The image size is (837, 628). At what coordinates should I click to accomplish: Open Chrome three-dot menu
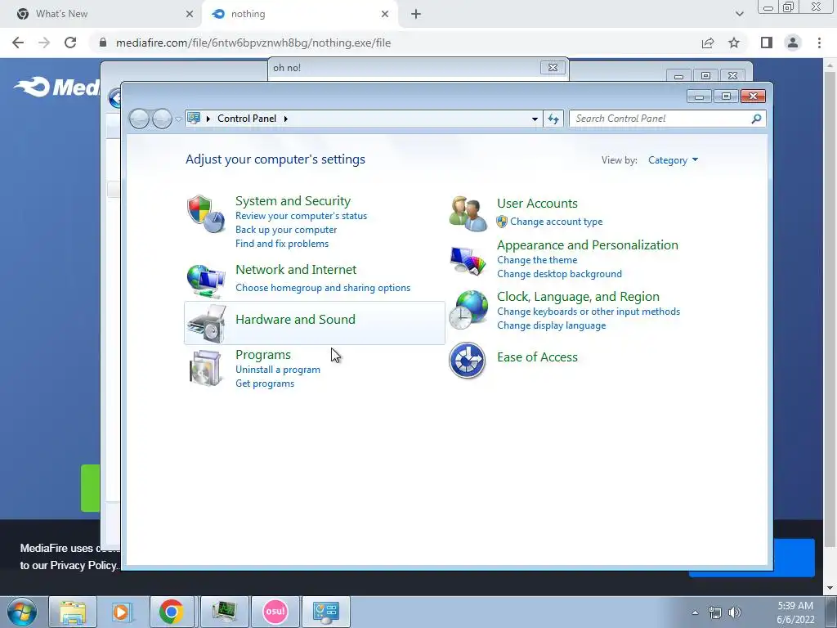(x=819, y=43)
